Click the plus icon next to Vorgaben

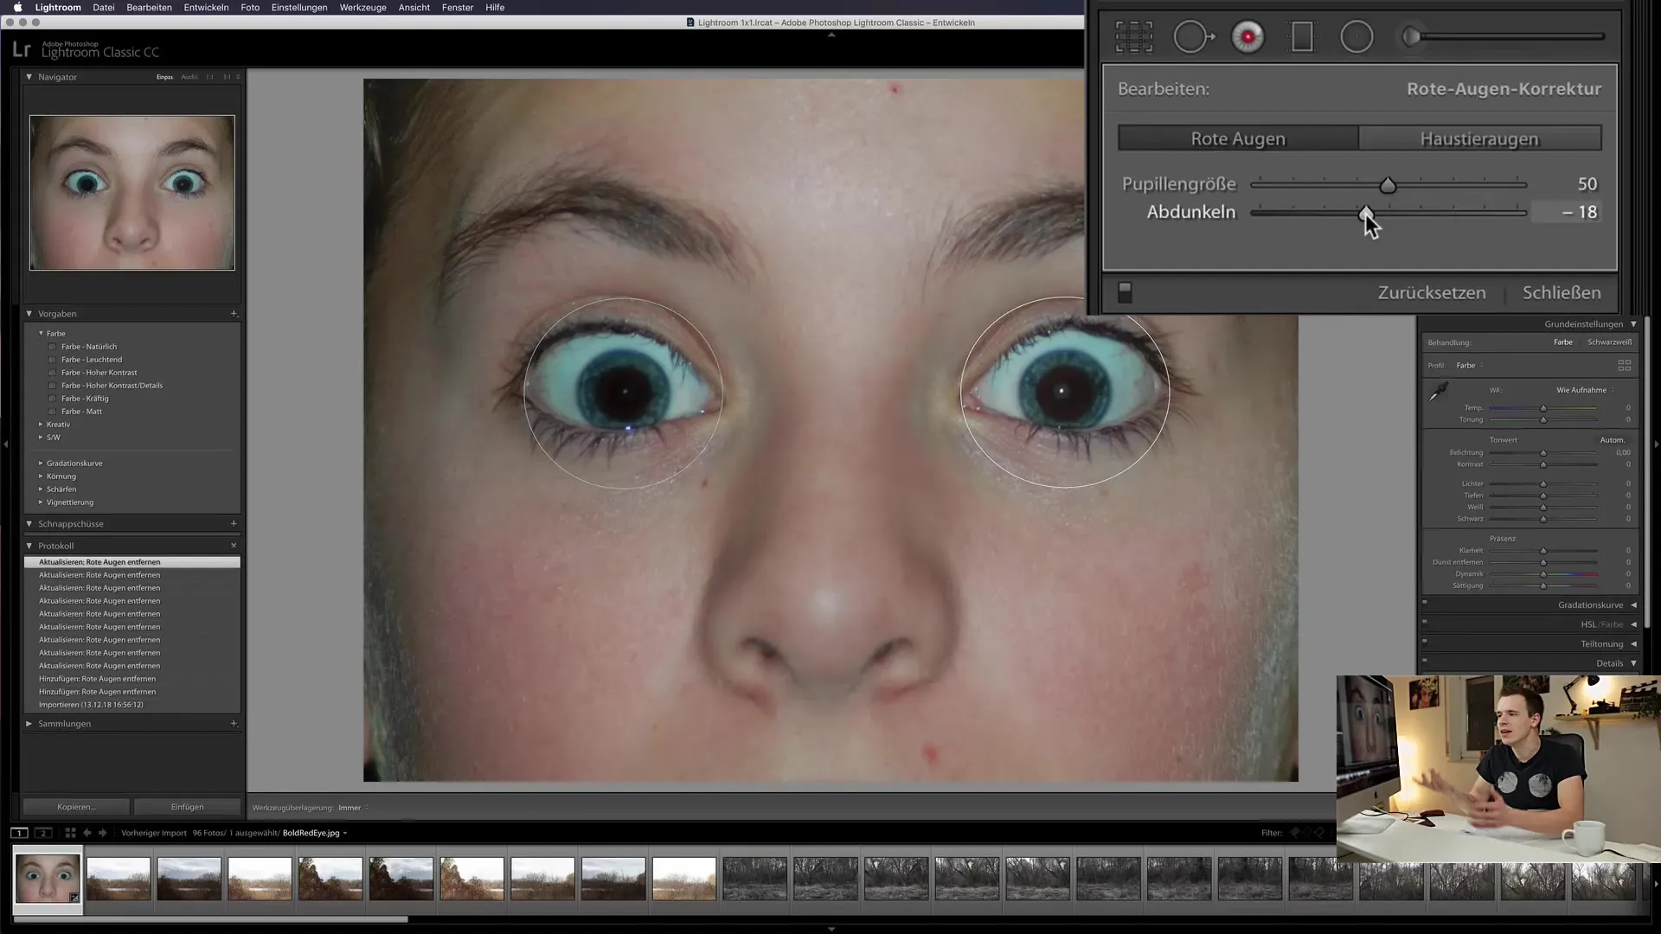click(x=234, y=314)
